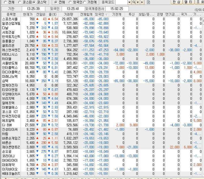Click the 종목코드 input field
The width and height of the screenshot is (204, 179).
(x=122, y=2)
